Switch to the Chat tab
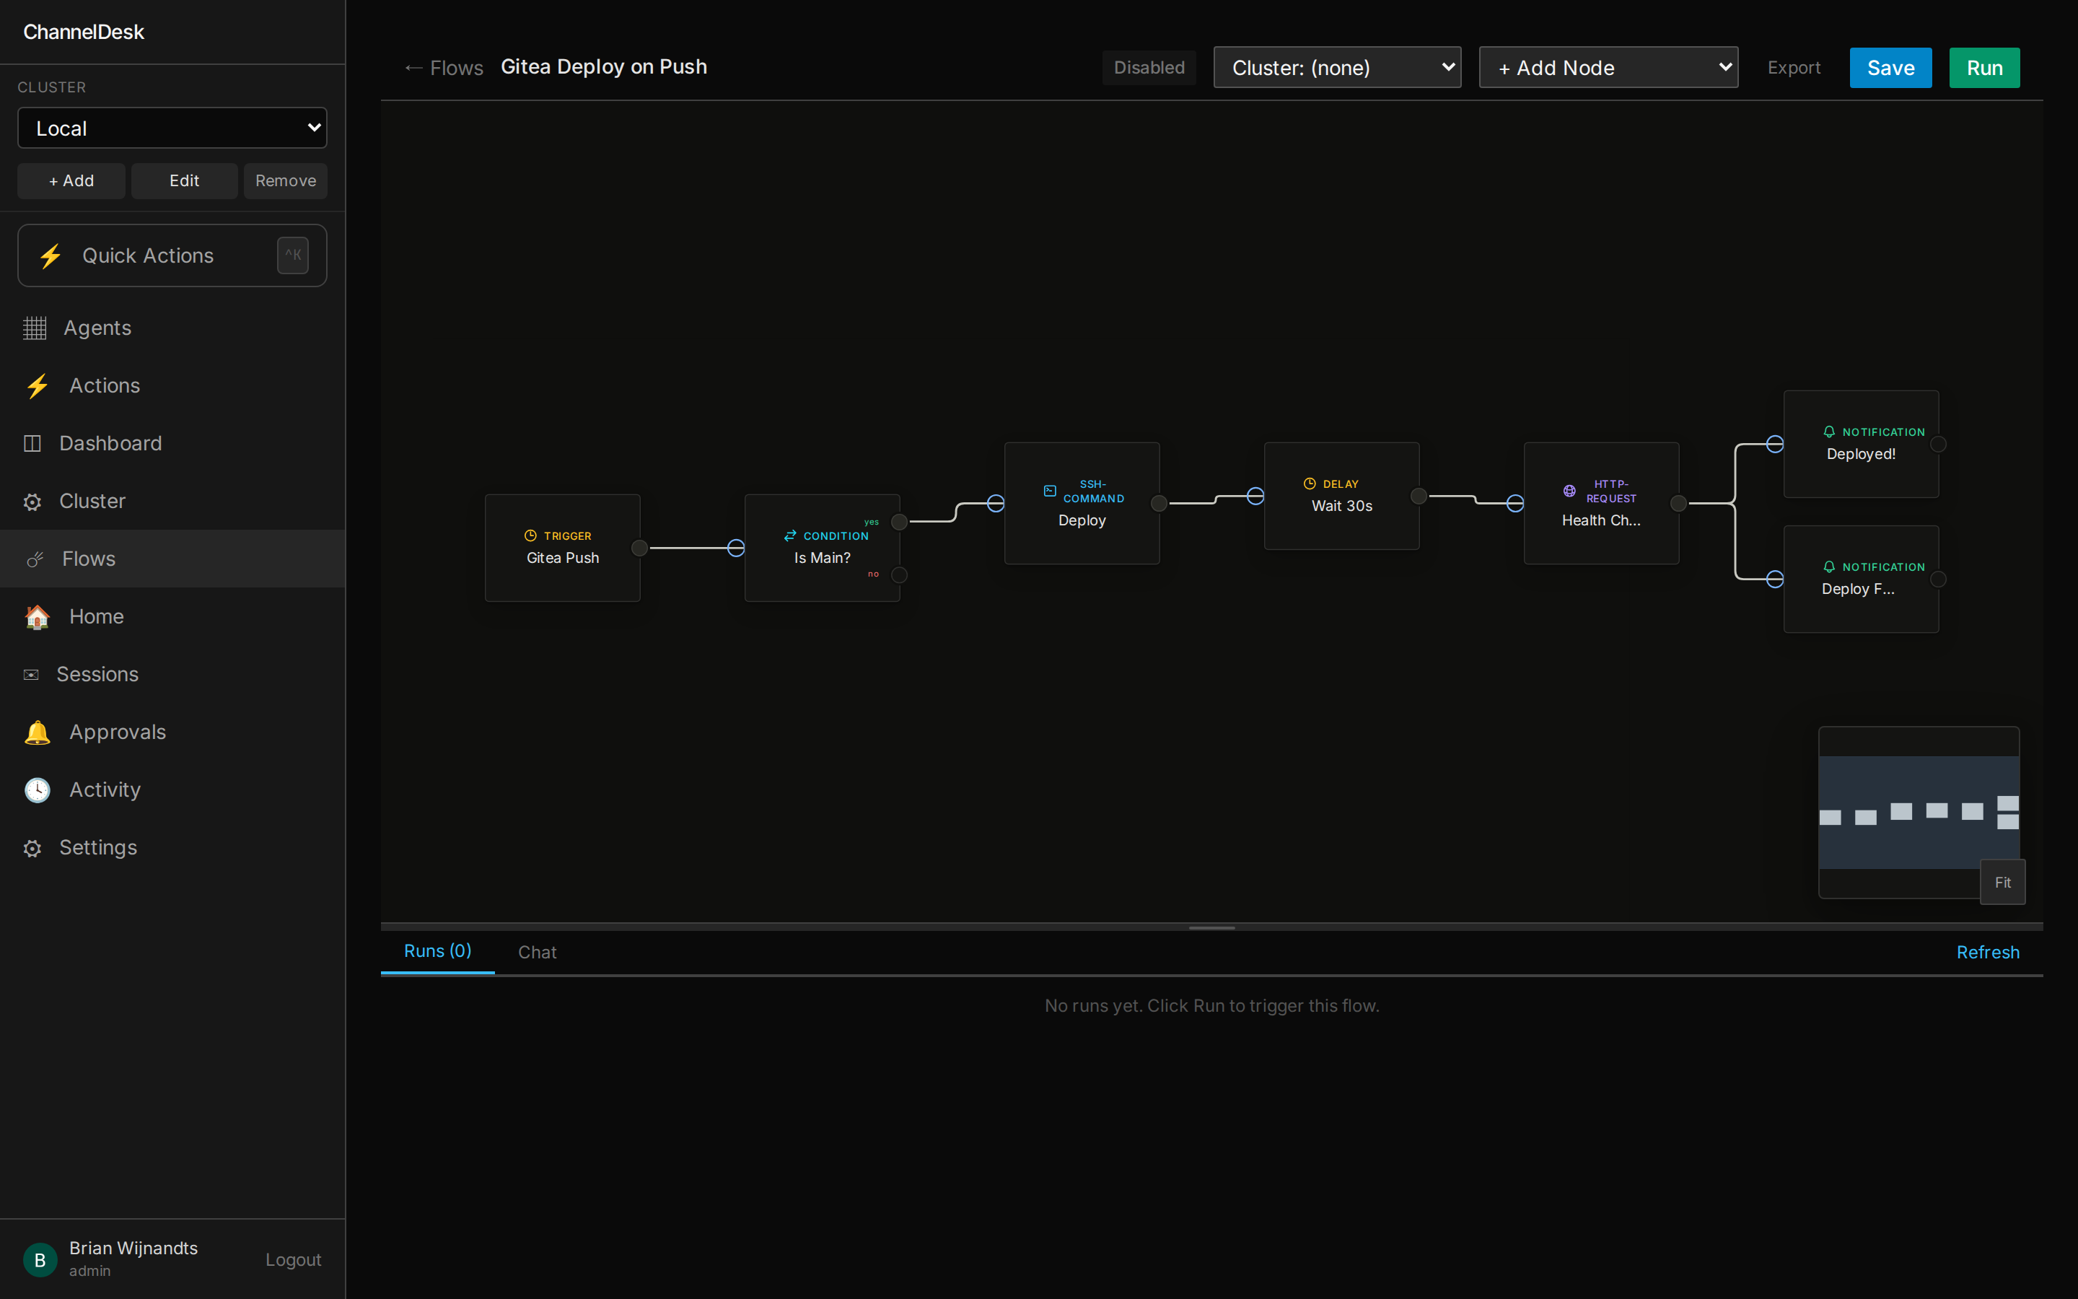 [538, 952]
